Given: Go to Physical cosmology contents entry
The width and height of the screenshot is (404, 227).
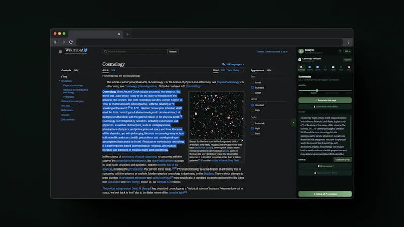Looking at the screenshot, I should [x=73, y=85].
